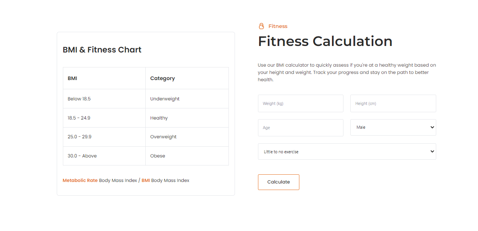
Task: Focus the Height (cm) input field
Action: [393, 103]
